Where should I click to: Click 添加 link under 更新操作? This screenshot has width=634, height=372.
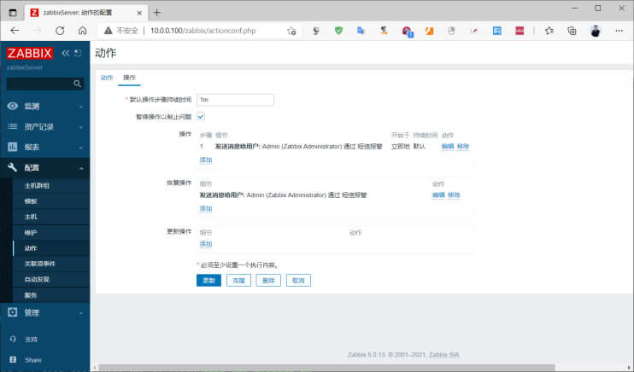click(x=206, y=244)
